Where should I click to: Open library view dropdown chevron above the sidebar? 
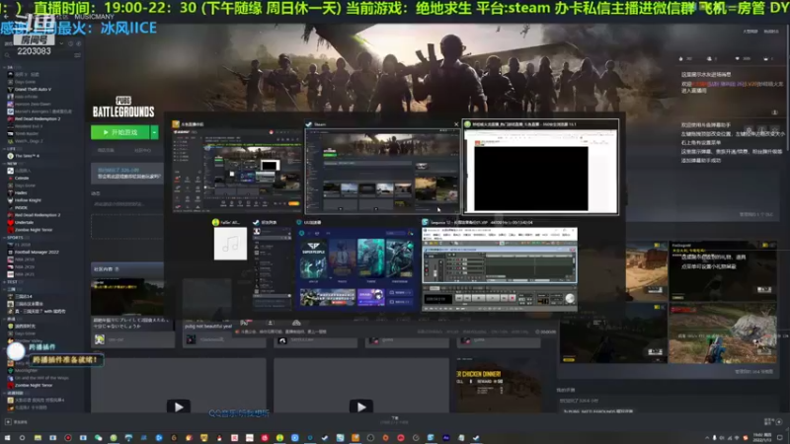61,43
